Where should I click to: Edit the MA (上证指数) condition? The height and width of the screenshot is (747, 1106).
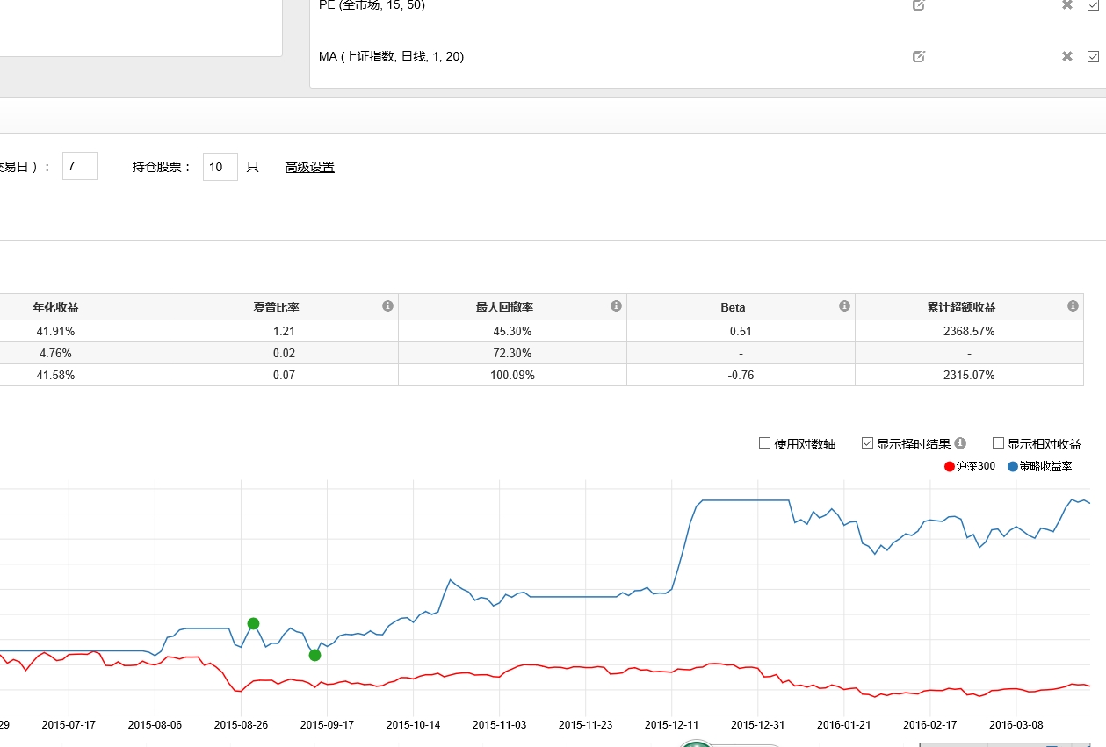919,56
